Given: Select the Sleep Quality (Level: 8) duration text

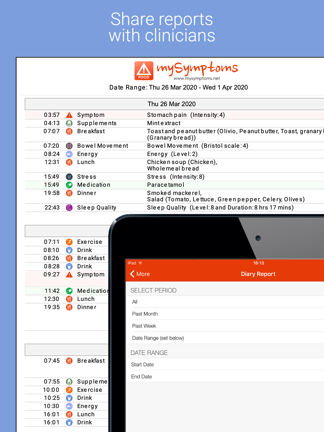Looking at the screenshot, I should coord(220,208).
